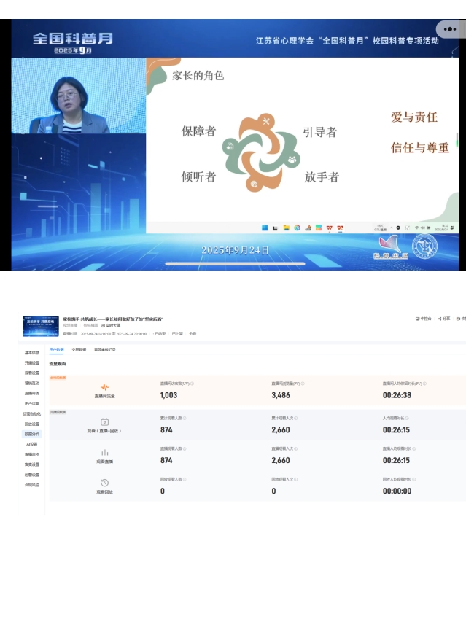Switch to the 直播审核记录 tab
The height and width of the screenshot is (622, 466).
104,349
